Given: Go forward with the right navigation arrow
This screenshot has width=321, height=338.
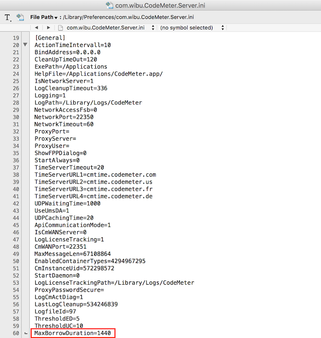Looking at the screenshot, I should 48,28.
